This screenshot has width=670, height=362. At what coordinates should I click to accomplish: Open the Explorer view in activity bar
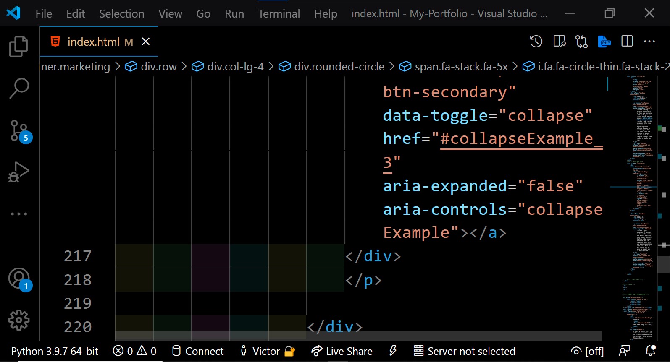pyautogui.click(x=18, y=46)
